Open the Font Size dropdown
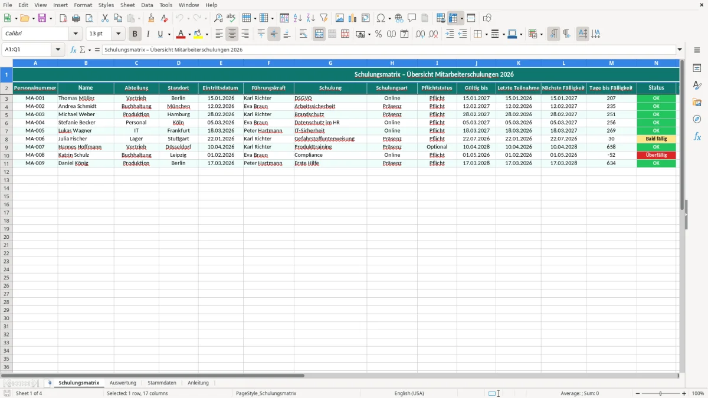 point(118,34)
